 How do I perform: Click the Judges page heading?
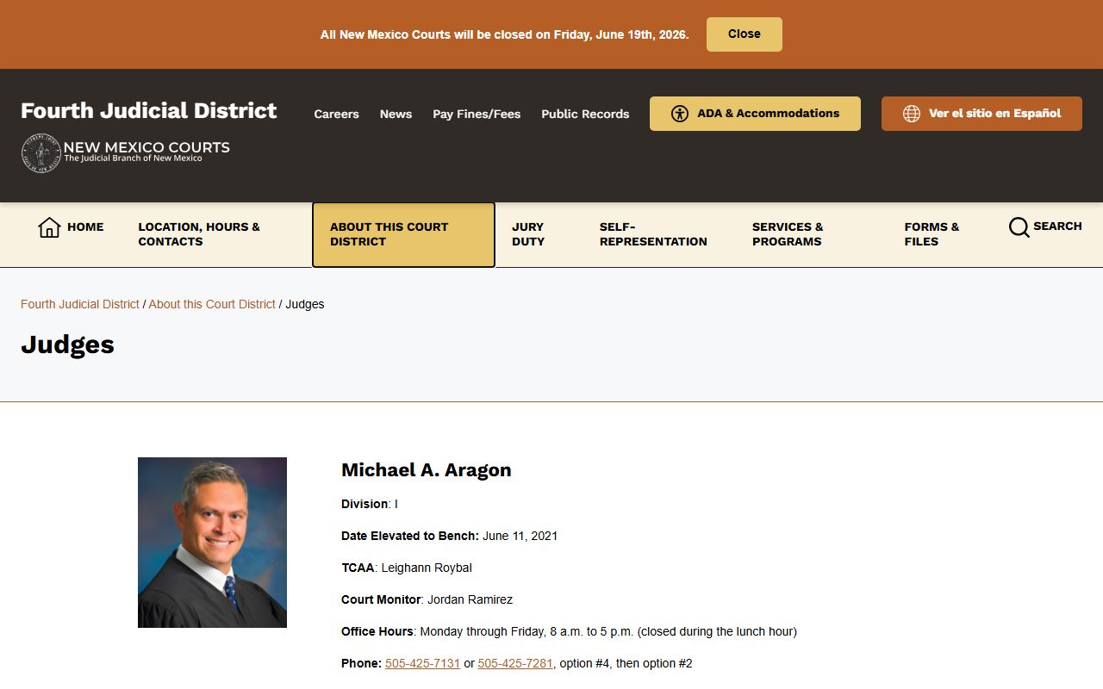coord(67,344)
